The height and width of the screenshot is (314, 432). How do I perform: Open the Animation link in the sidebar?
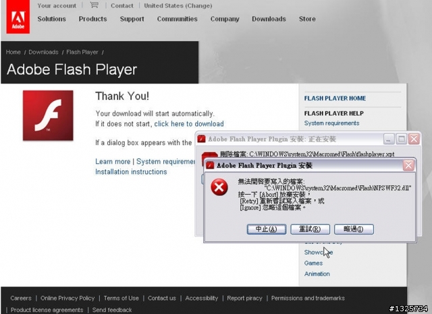coord(317,274)
